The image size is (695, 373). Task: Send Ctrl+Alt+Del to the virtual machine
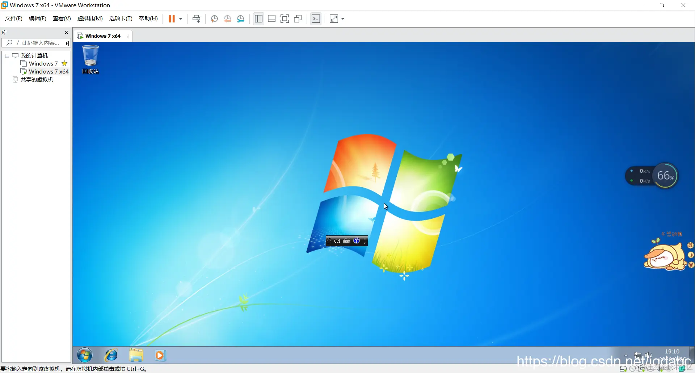coord(197,19)
